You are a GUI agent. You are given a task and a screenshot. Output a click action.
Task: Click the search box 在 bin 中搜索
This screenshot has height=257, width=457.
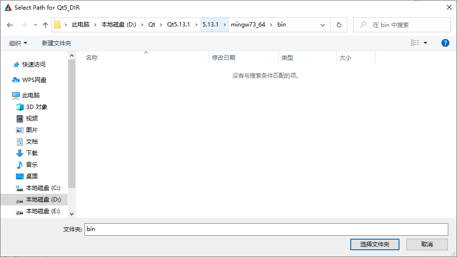(401, 25)
